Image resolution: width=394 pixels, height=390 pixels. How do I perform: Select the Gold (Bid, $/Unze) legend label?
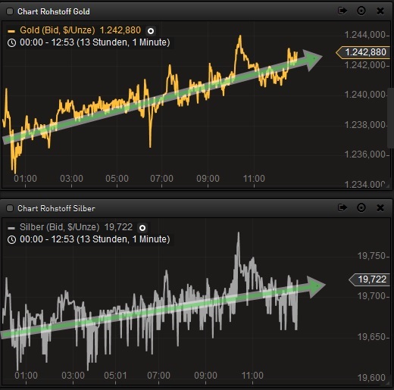click(x=58, y=30)
